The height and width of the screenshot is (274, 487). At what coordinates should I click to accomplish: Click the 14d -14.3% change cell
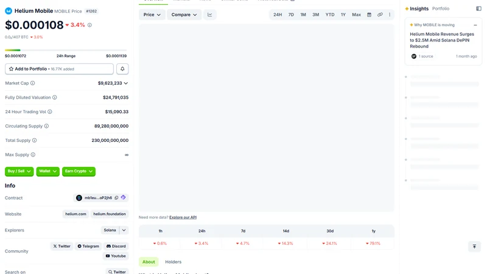point(286,244)
